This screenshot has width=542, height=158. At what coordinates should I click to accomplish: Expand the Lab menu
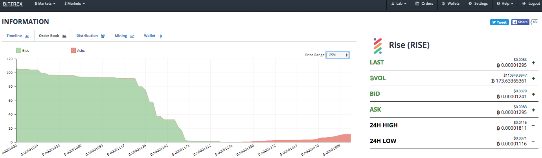tap(399, 4)
